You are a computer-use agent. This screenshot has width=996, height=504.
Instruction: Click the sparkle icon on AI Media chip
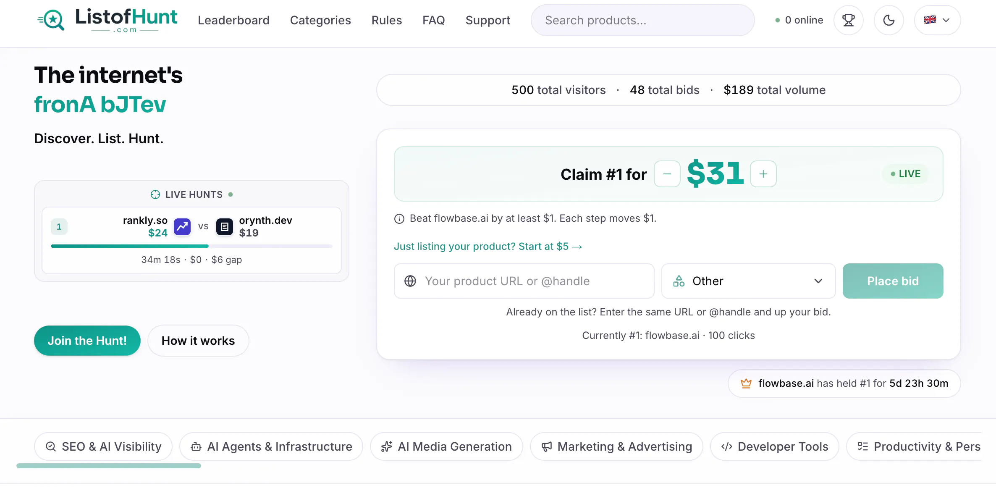(x=387, y=446)
